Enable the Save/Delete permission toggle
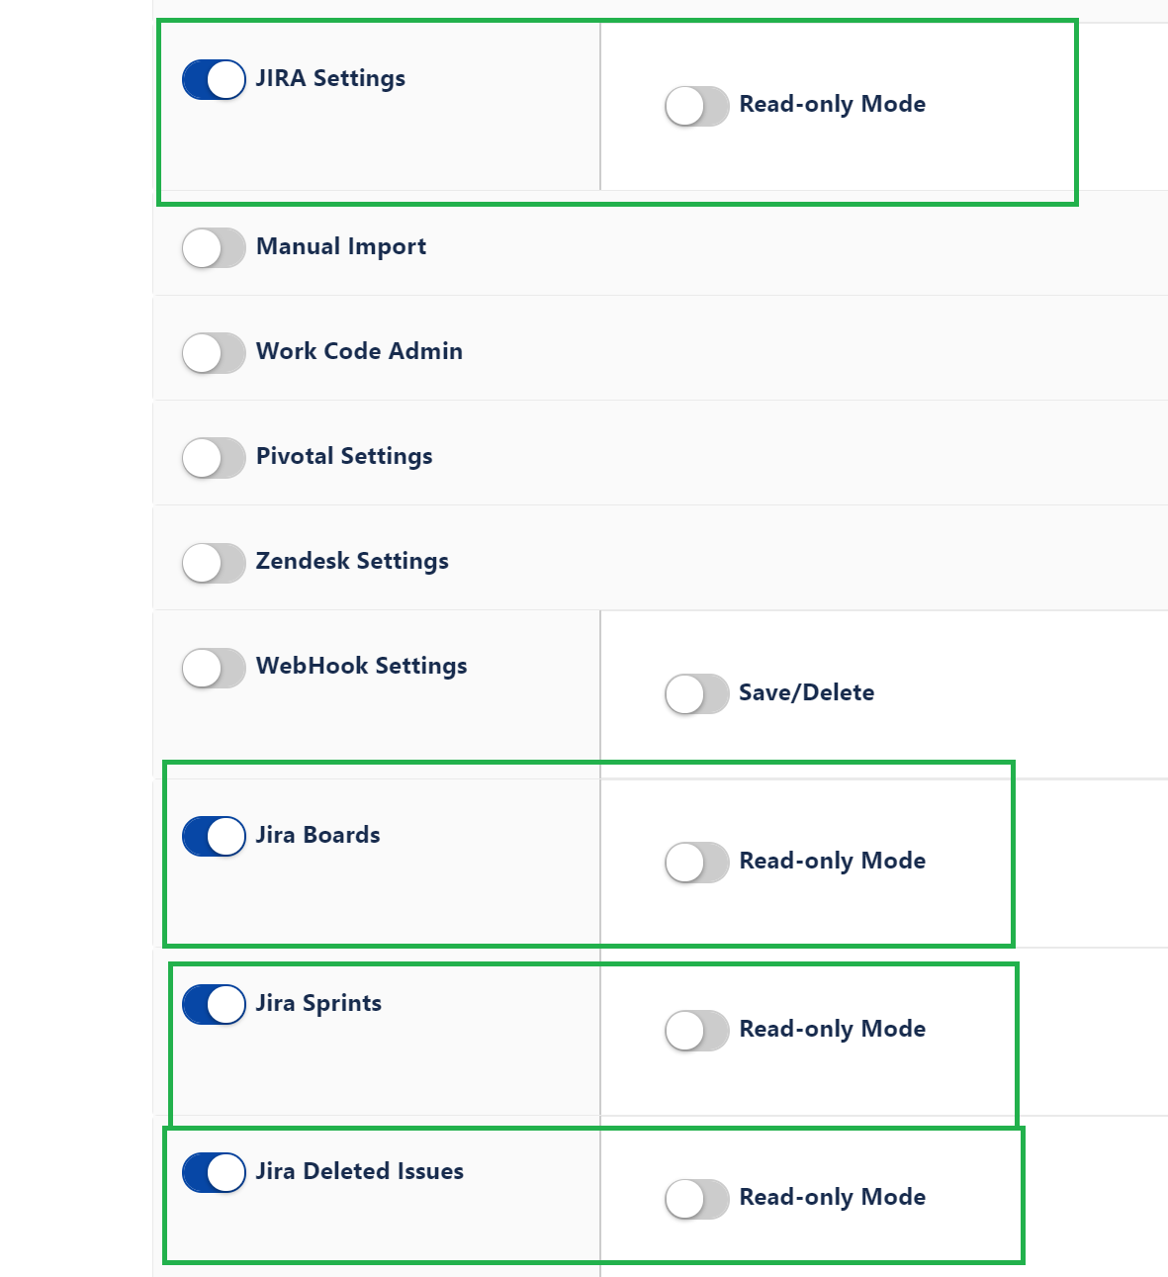 click(x=696, y=693)
